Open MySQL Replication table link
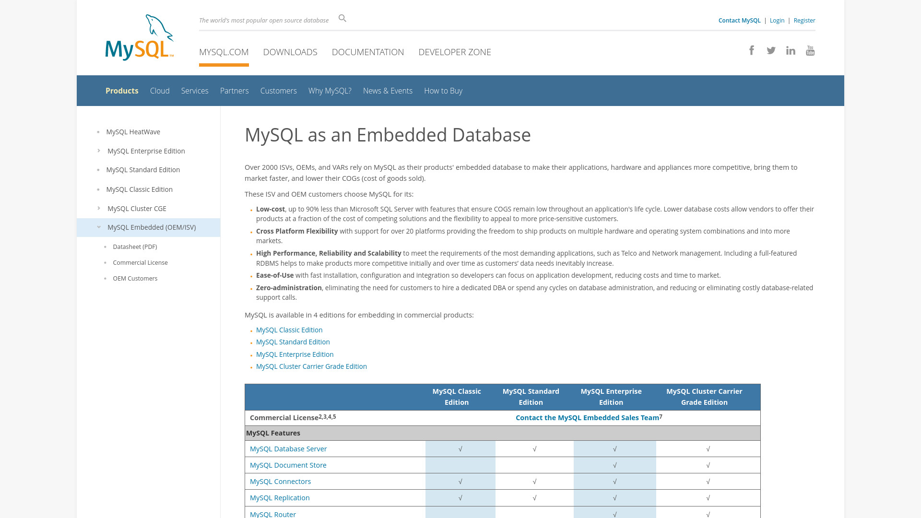 click(x=280, y=498)
